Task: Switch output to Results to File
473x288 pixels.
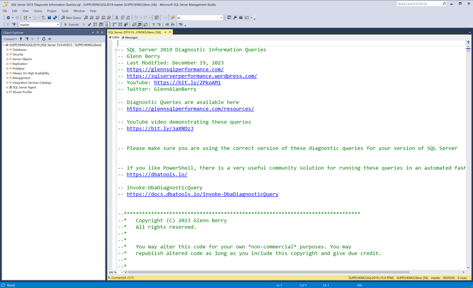Action: (x=146, y=24)
